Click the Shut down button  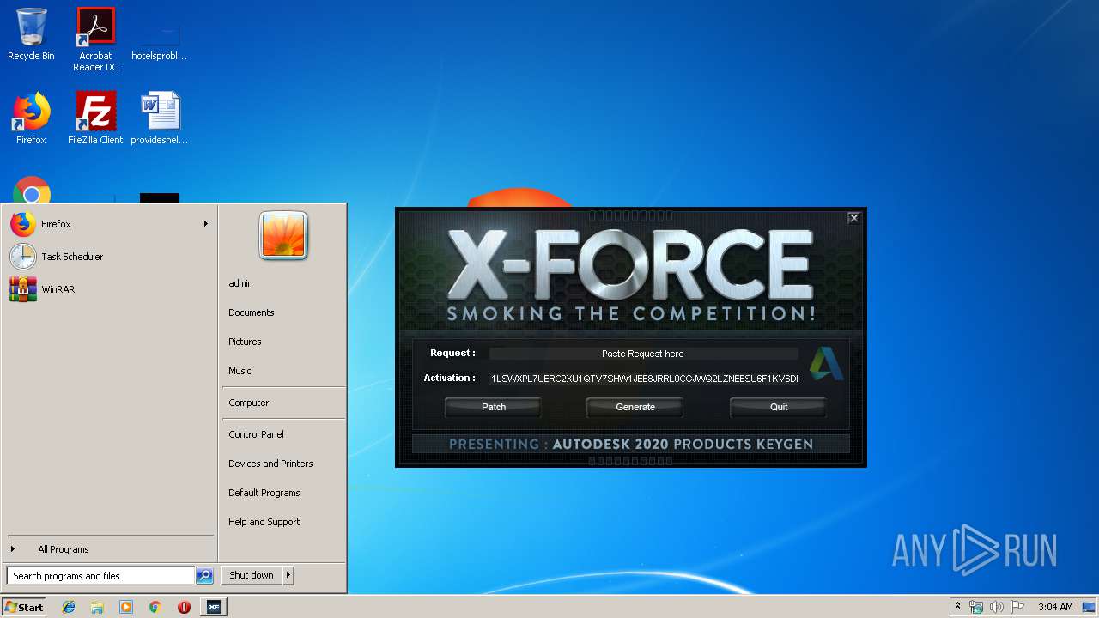pyautogui.click(x=252, y=575)
